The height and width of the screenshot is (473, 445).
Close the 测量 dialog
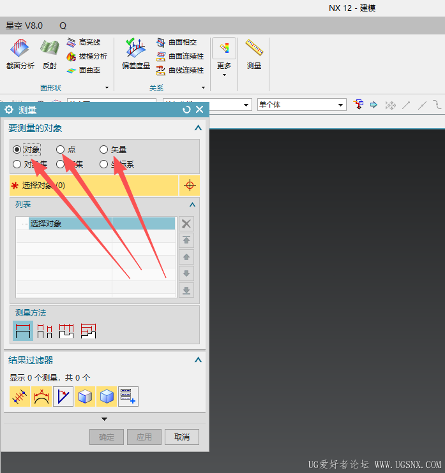click(200, 110)
